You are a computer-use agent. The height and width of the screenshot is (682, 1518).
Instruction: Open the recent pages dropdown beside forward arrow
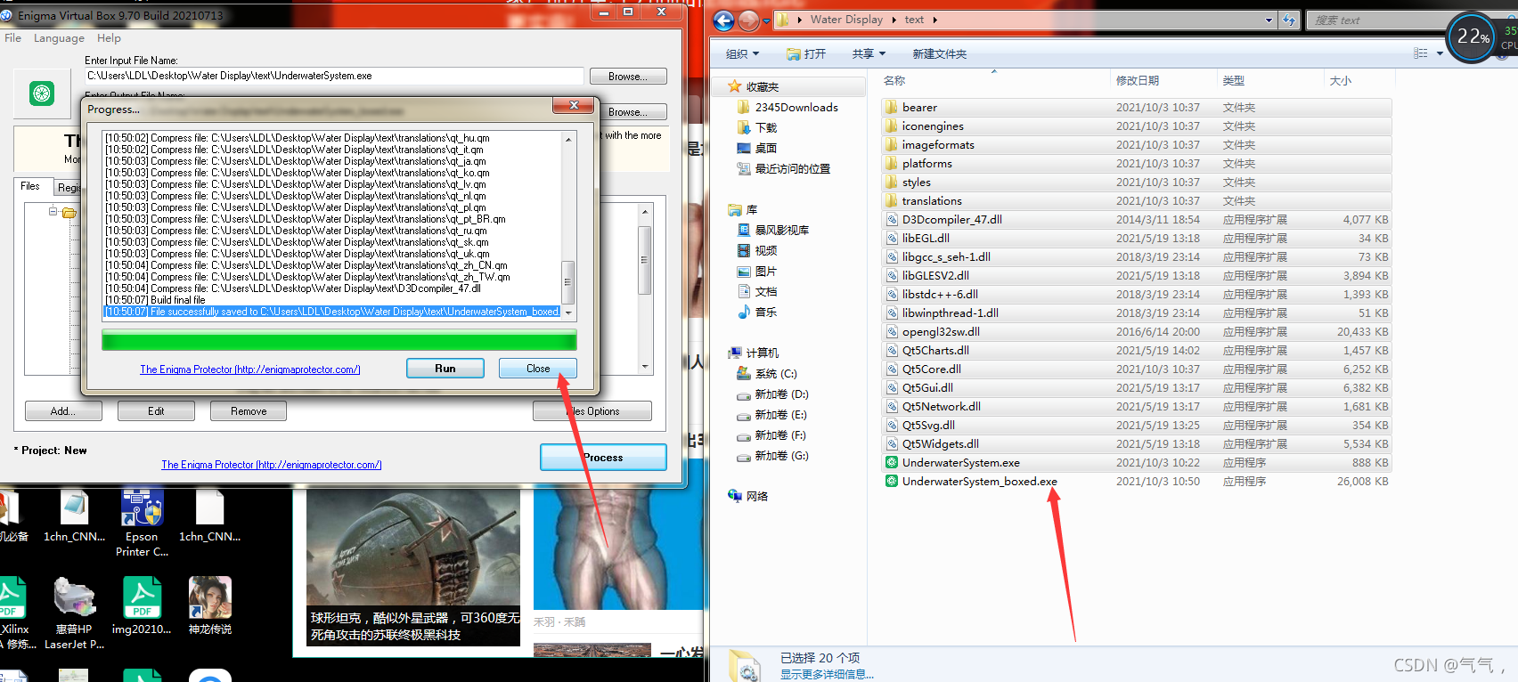coord(766,21)
